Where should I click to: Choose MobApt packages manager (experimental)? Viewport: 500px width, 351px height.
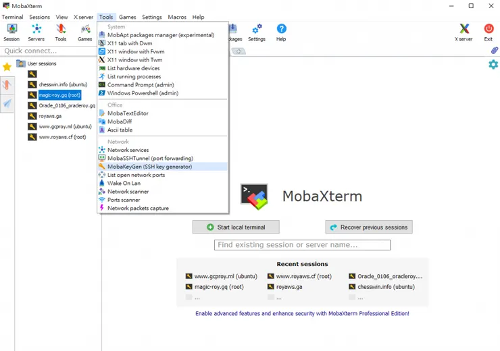163,35
